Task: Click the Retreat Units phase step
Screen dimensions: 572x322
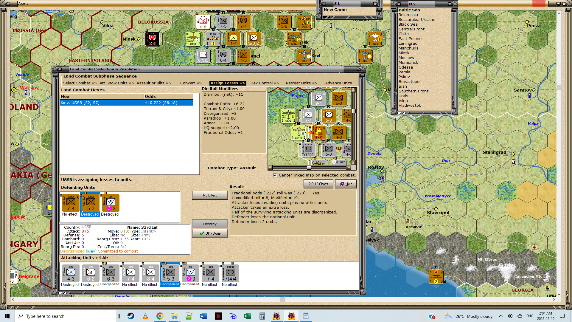Action: pos(301,83)
